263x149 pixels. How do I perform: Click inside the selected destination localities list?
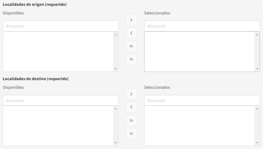[200, 126]
